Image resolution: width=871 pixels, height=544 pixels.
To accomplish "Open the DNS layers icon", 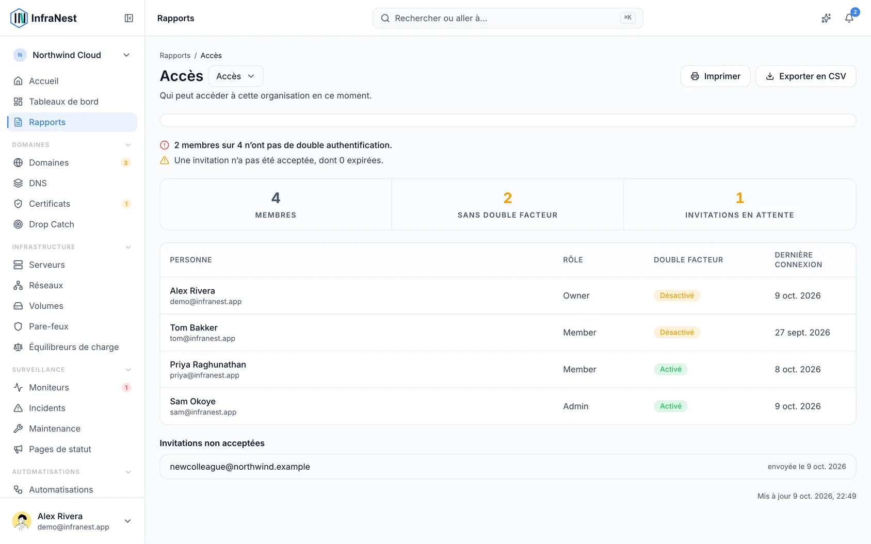I will 18,183.
